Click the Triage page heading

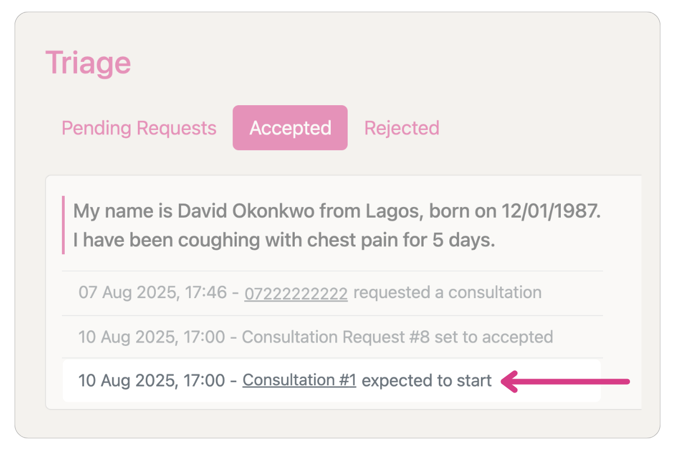(88, 62)
